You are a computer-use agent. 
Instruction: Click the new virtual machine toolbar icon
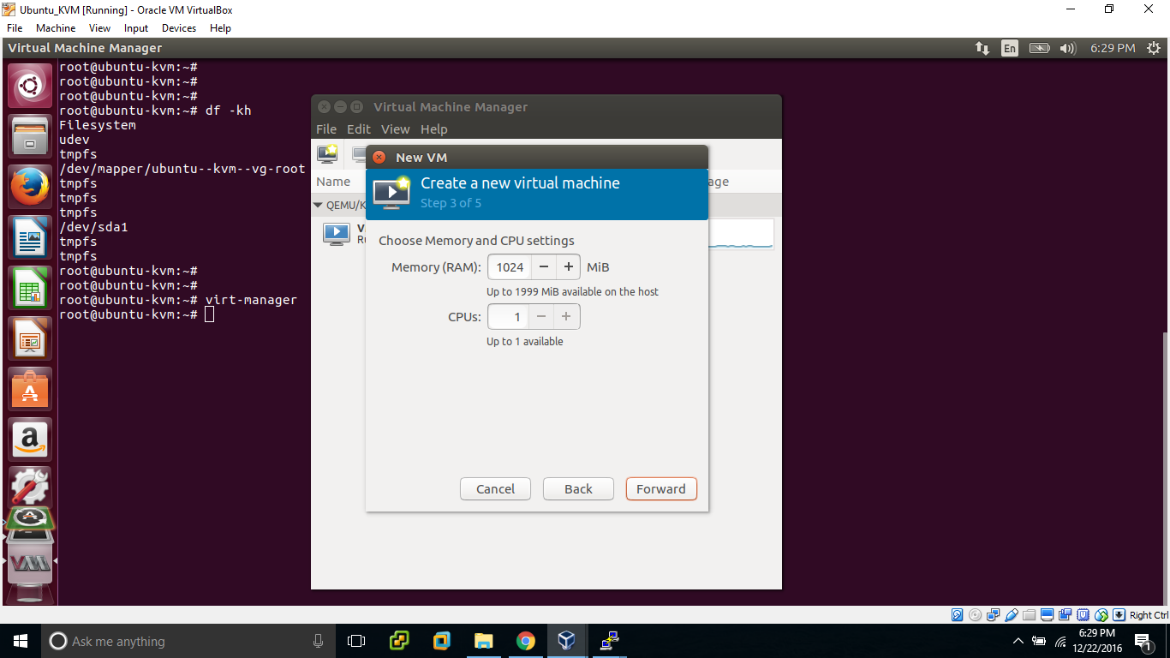[327, 154]
